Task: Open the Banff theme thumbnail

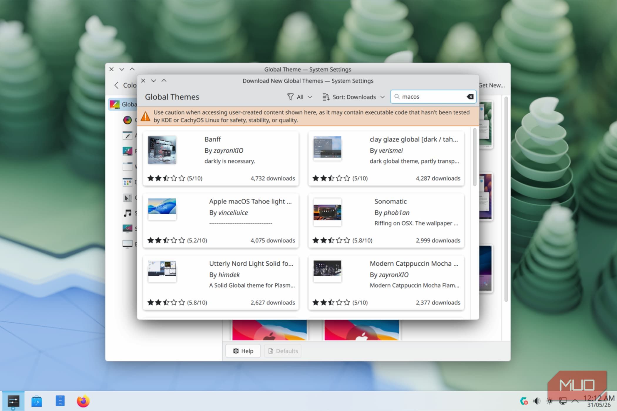Action: [162, 150]
